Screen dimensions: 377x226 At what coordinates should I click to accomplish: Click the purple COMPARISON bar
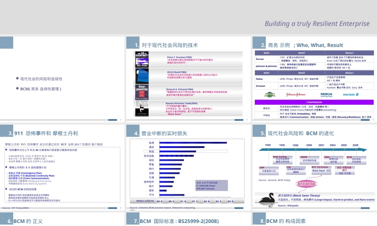click(314, 102)
